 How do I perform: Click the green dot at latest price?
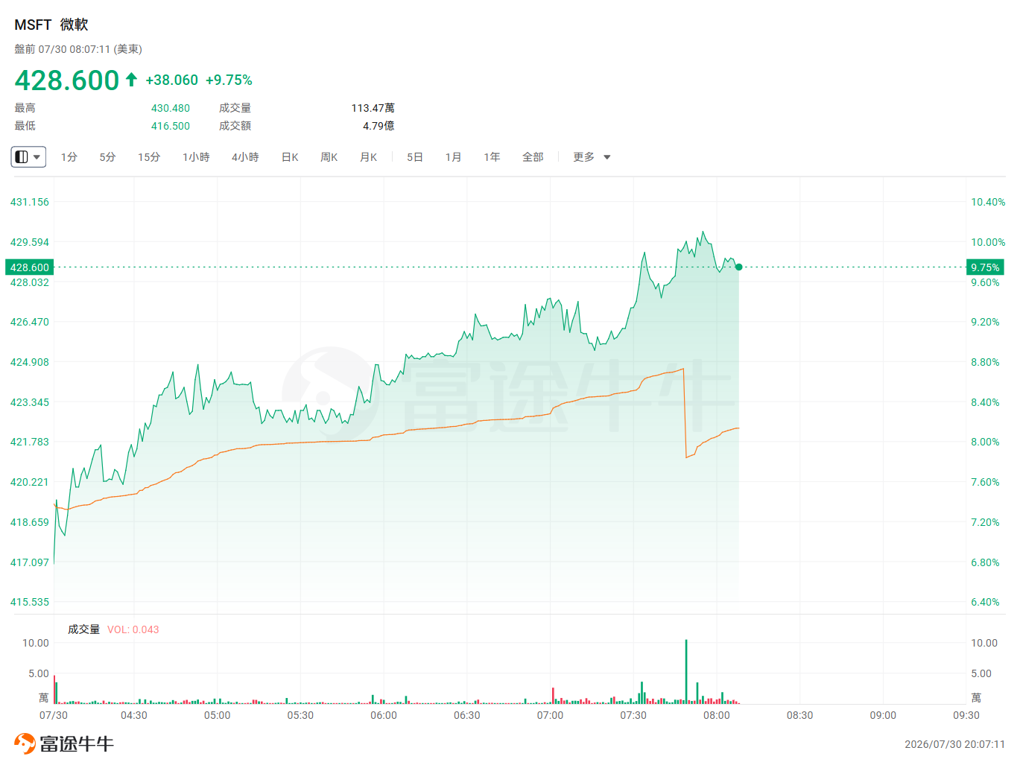tap(738, 267)
